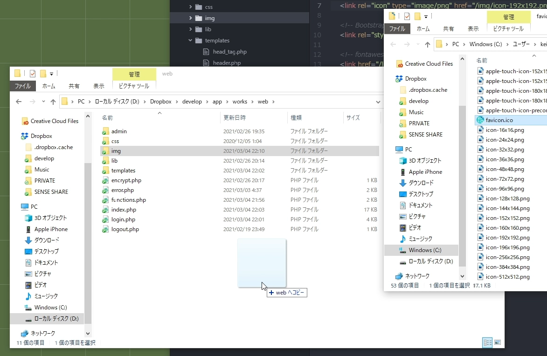Open the admin folder in web window
Viewport: 547px width, 356px height.
pyautogui.click(x=118, y=131)
